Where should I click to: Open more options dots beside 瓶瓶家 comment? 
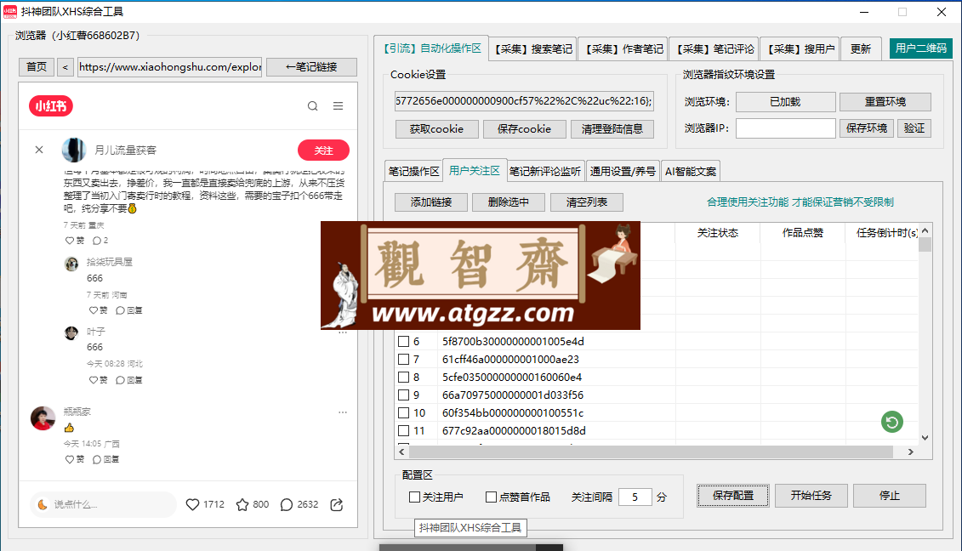342,412
